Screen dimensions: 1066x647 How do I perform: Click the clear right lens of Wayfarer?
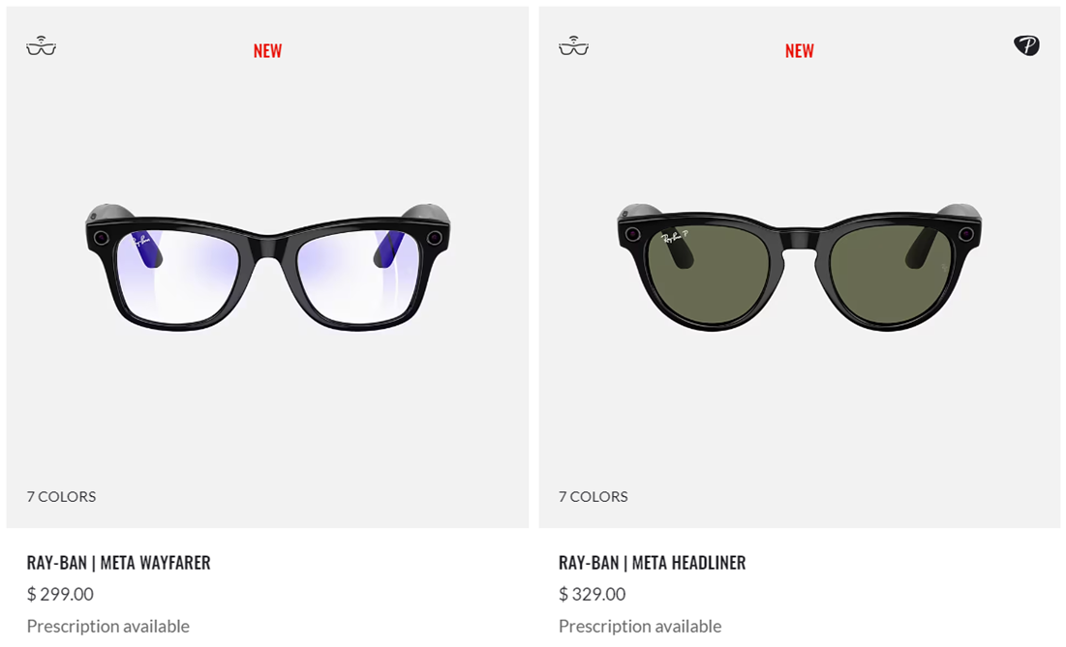[x=357, y=275]
